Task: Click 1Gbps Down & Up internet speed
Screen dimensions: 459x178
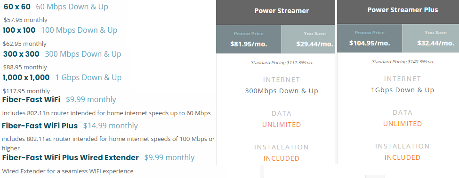Action: [x=403, y=90]
